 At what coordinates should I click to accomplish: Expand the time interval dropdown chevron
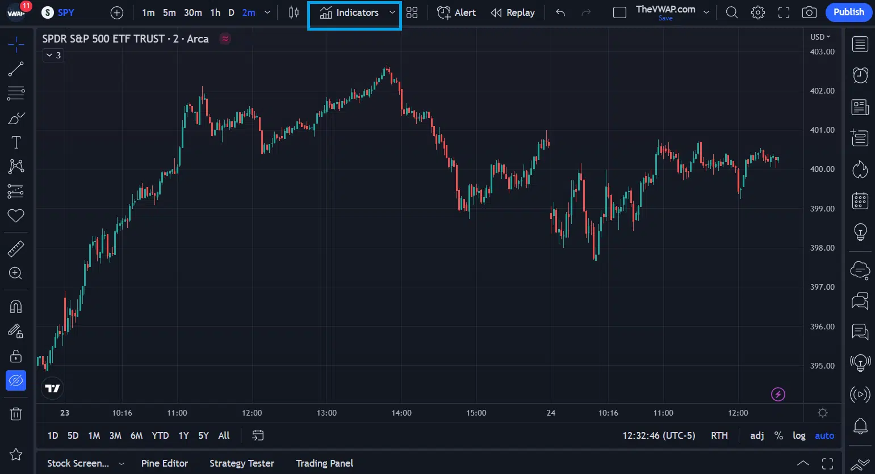click(267, 12)
